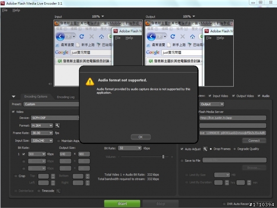
Task: Click the Stream name field
Action: tap(233, 133)
